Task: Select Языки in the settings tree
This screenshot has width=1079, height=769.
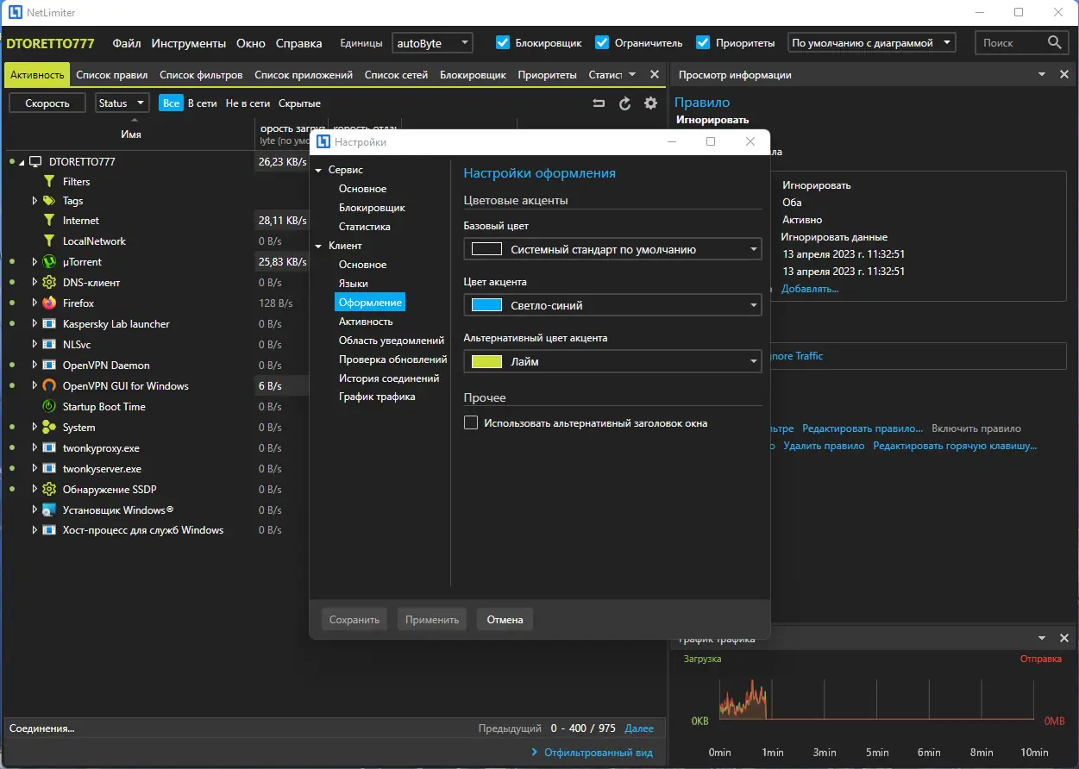Action: [354, 284]
